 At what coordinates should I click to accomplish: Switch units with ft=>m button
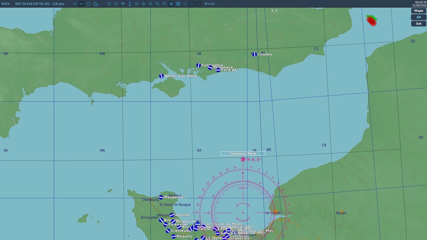(209, 4)
